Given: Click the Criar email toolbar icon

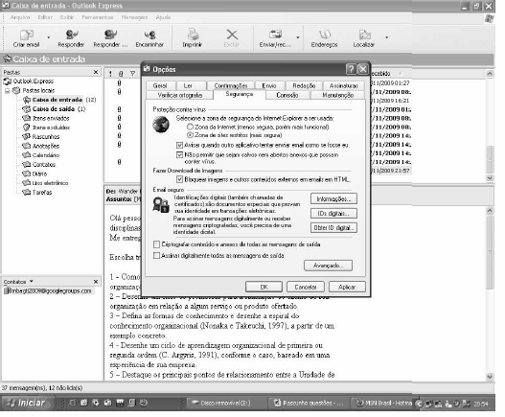Looking at the screenshot, I should 27,35.
